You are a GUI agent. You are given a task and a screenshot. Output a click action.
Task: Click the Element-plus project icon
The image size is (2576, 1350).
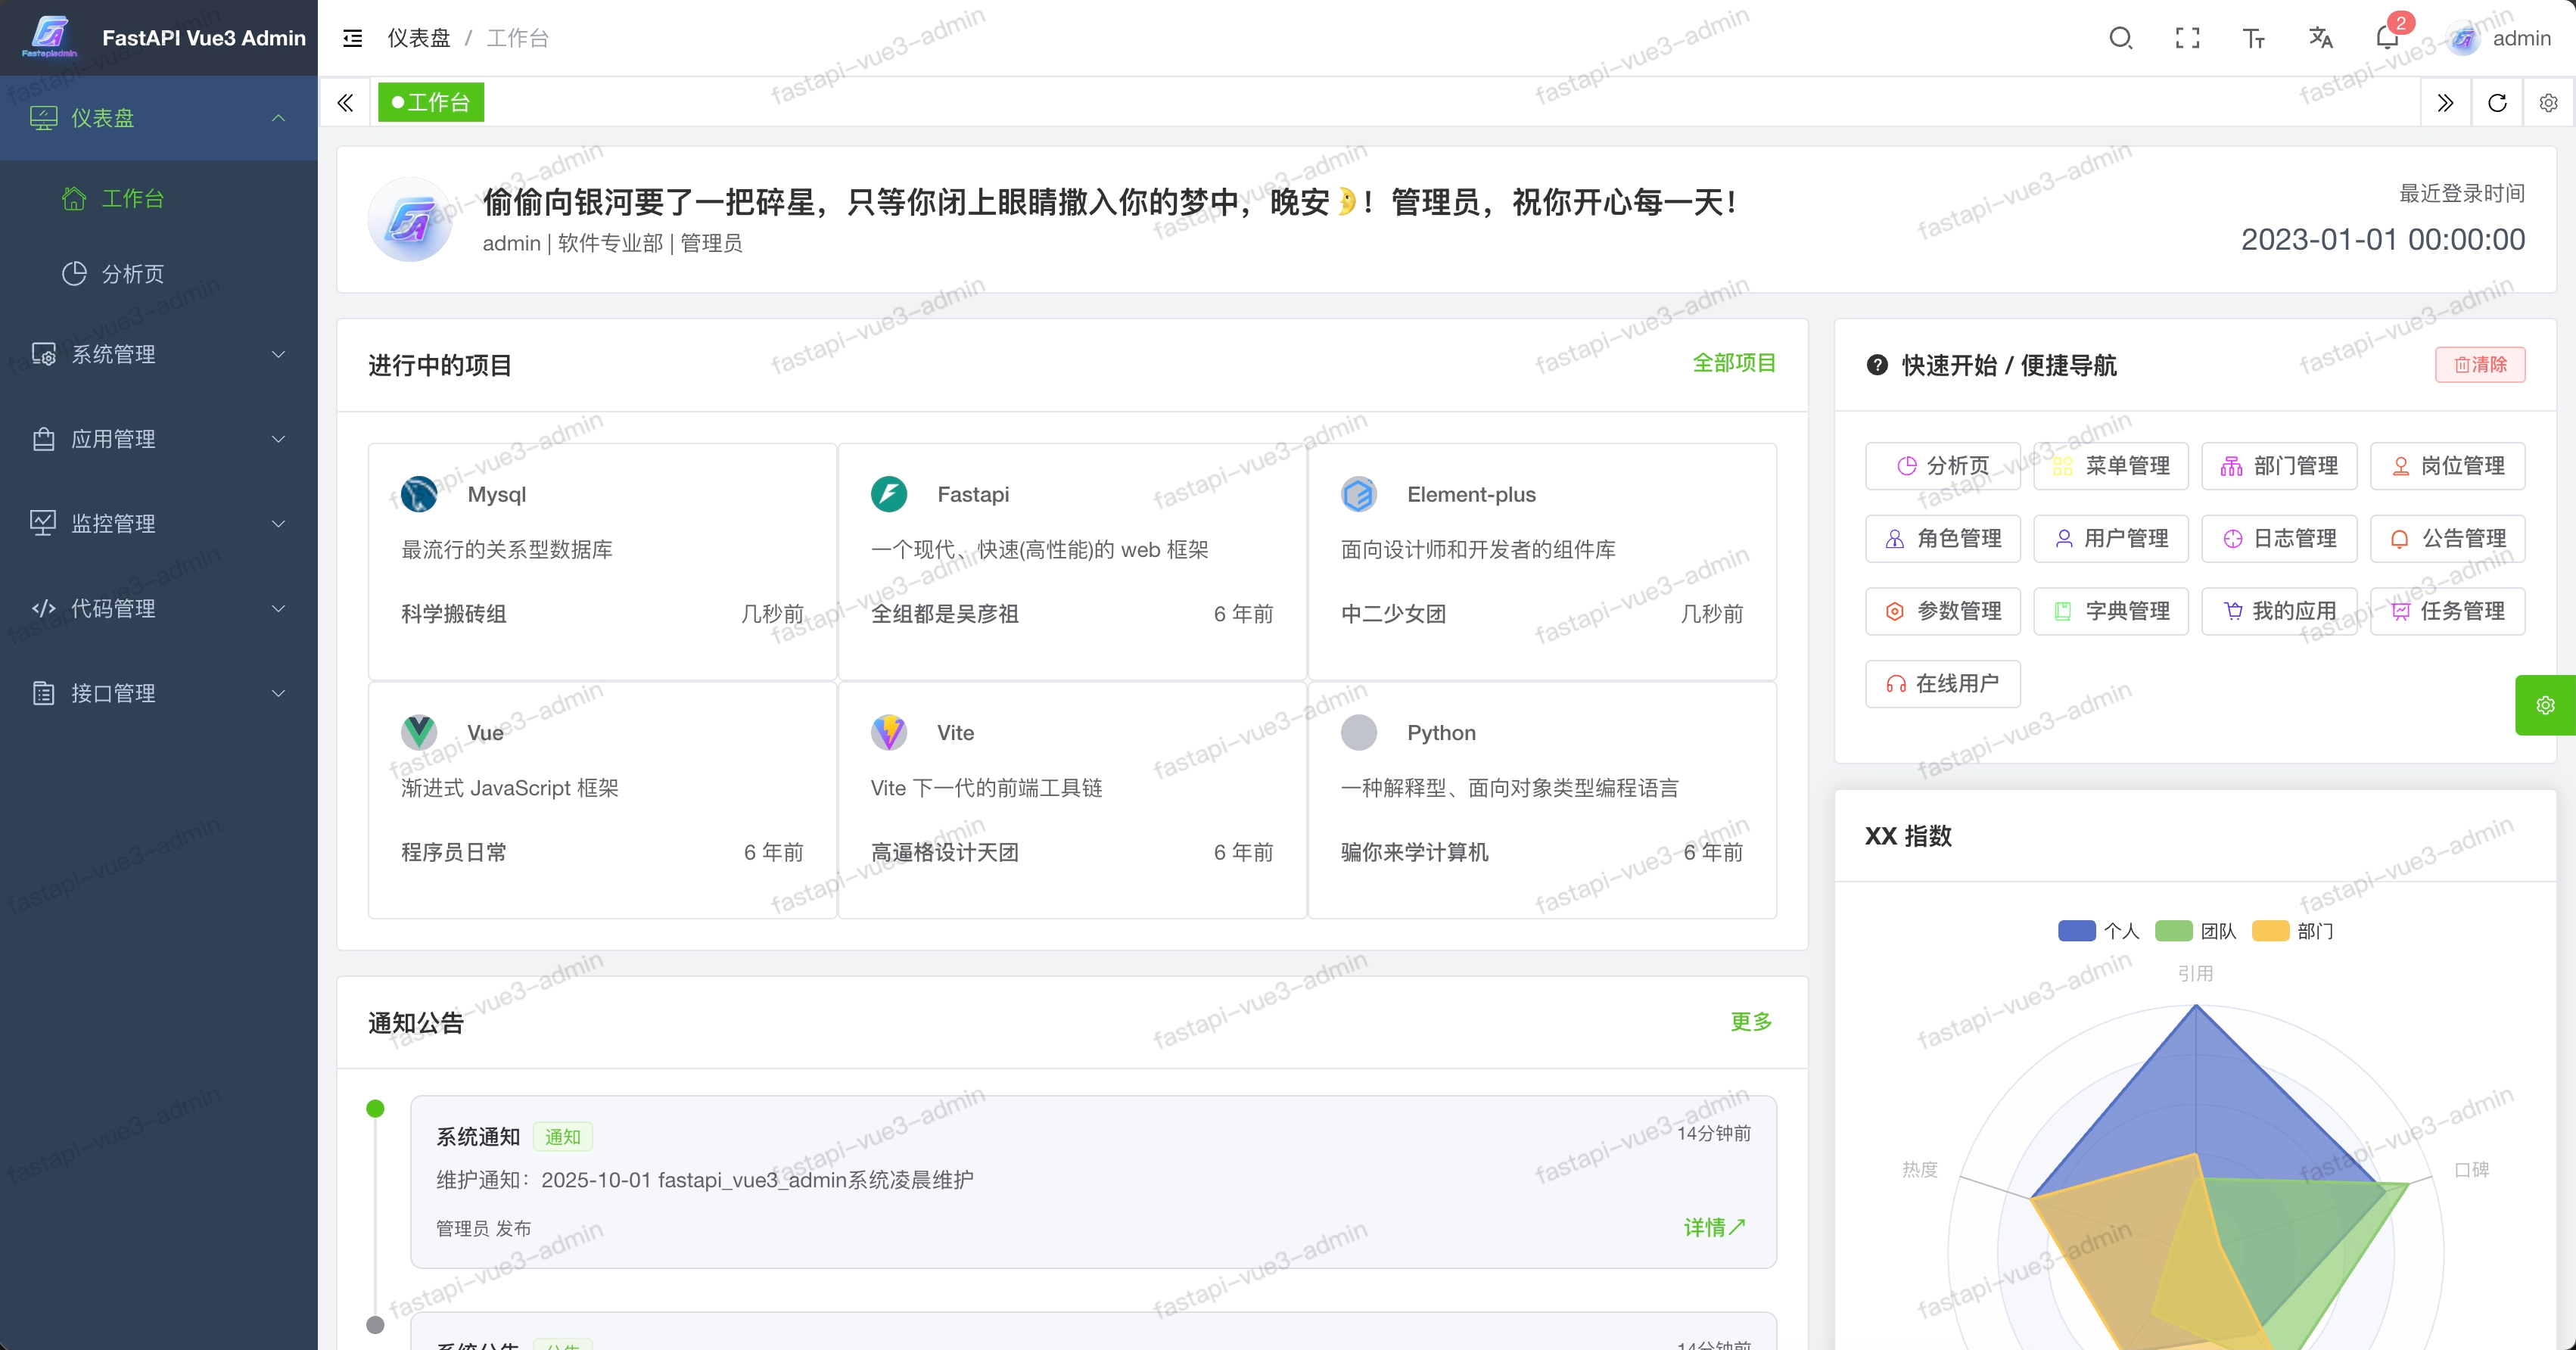click(x=1359, y=494)
